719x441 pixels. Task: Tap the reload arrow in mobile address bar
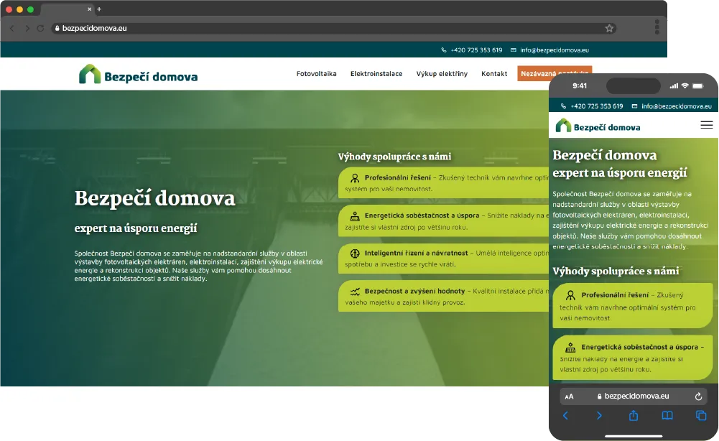click(698, 396)
